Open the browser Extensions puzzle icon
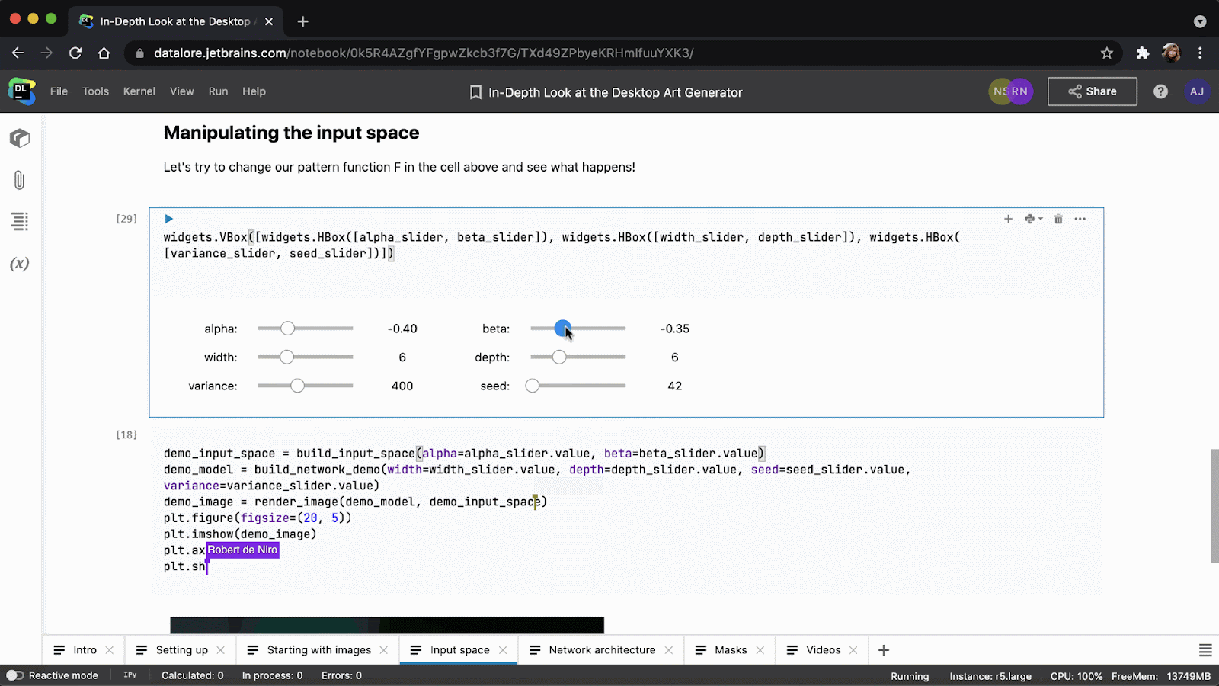Screen dimensions: 1219x686 [x=1142, y=53]
